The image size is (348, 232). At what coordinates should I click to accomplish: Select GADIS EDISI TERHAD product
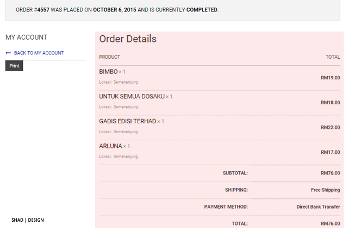point(127,122)
